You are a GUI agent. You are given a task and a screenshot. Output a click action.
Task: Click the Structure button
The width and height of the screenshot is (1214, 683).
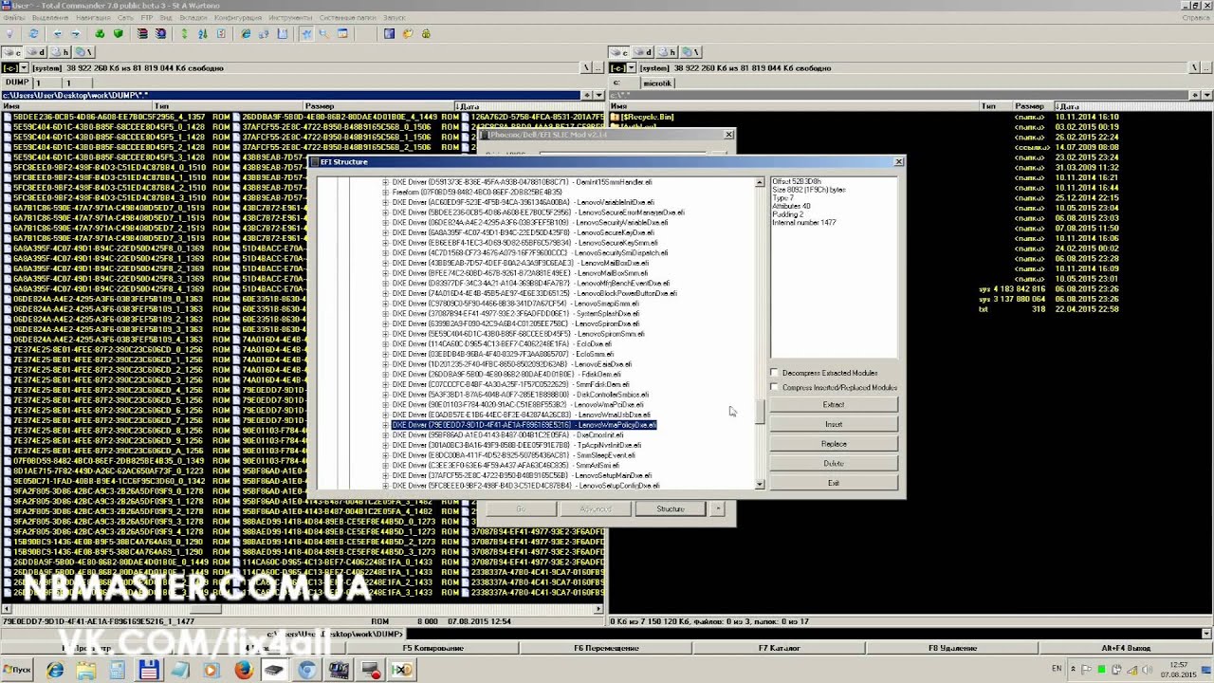670,509
